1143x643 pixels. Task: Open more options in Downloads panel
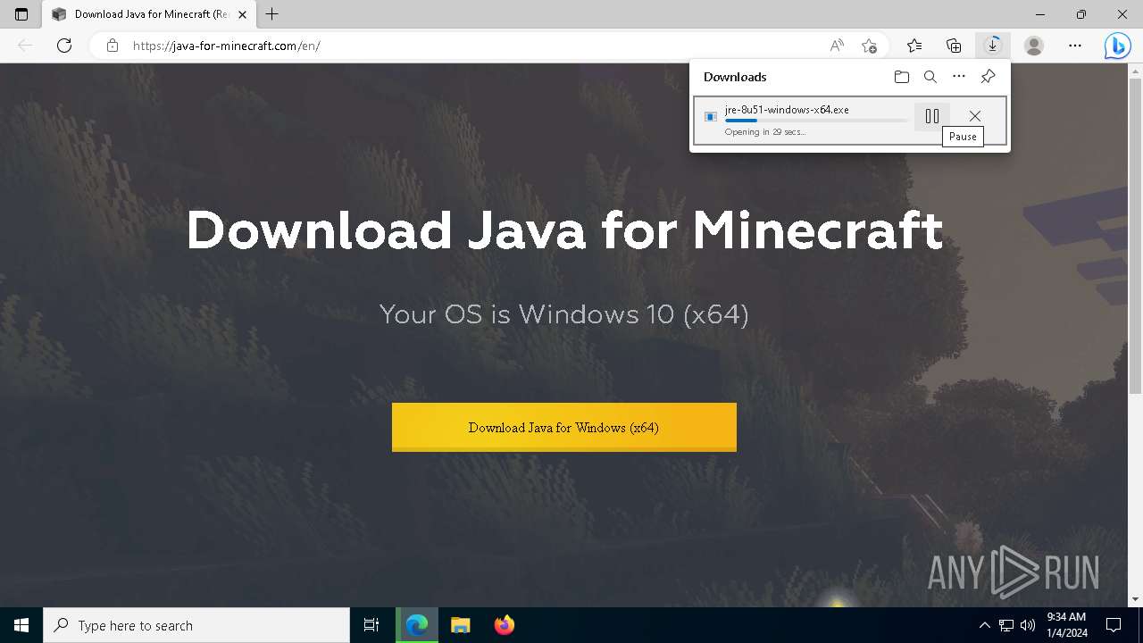point(959,77)
